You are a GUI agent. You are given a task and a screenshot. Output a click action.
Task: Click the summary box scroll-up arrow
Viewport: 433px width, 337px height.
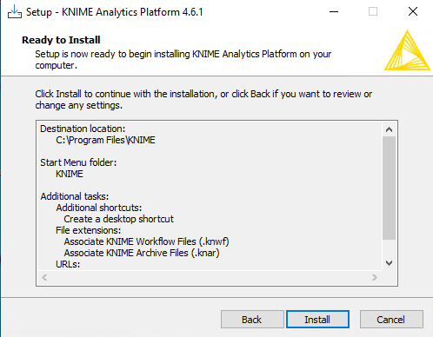coord(390,129)
